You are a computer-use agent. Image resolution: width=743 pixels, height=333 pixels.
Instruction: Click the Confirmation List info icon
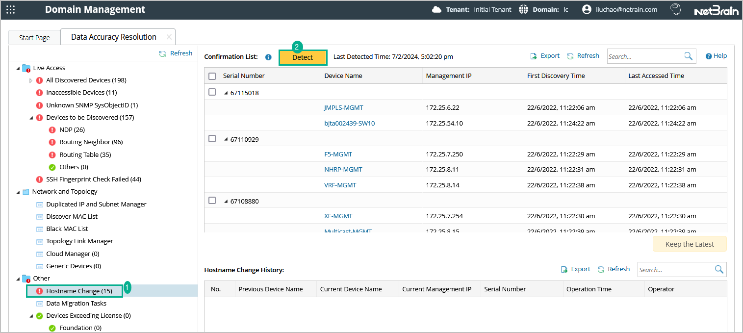coord(268,57)
